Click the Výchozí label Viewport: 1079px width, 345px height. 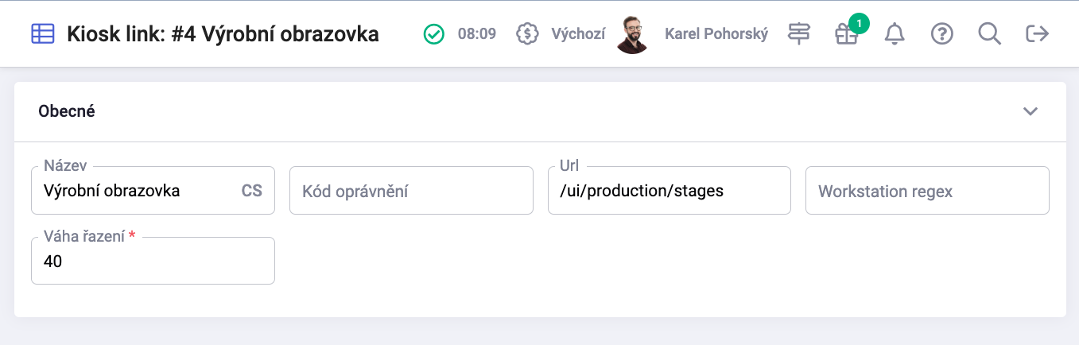click(578, 34)
